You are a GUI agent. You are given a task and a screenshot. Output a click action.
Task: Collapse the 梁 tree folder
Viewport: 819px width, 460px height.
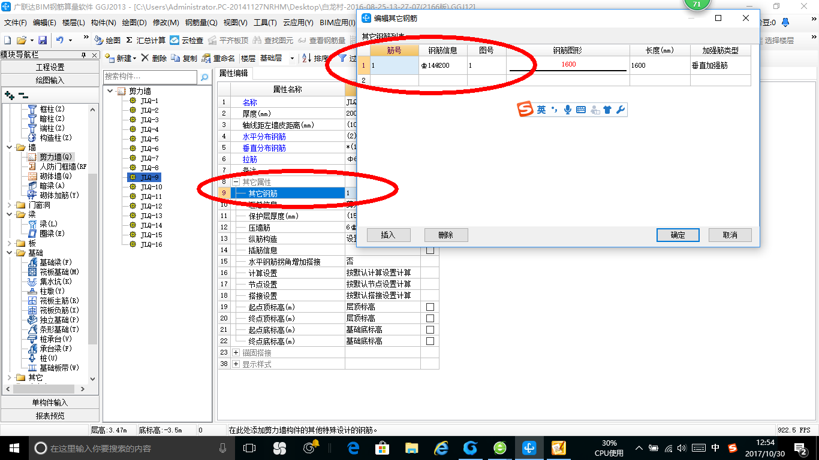pos(10,214)
